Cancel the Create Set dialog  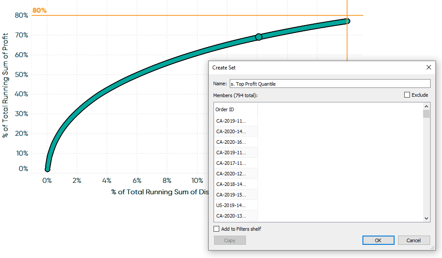[x=413, y=240]
